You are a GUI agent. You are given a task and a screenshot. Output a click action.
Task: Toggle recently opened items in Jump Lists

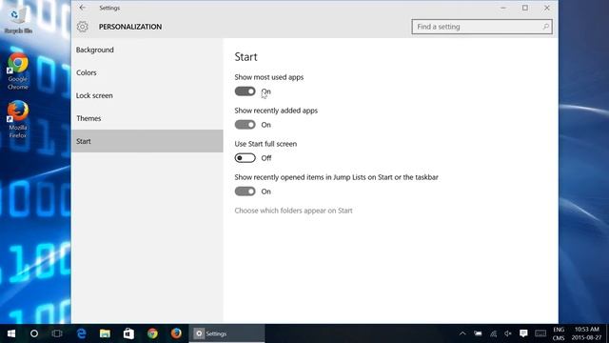click(246, 192)
